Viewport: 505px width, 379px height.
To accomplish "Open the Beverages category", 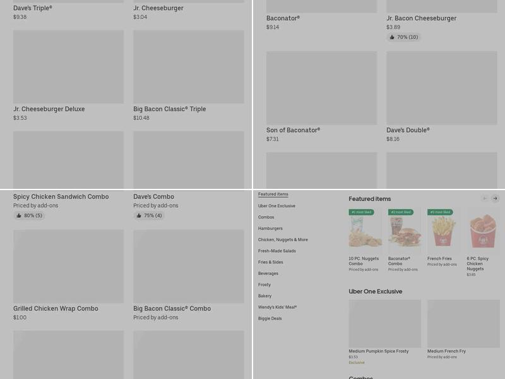I will point(268,274).
